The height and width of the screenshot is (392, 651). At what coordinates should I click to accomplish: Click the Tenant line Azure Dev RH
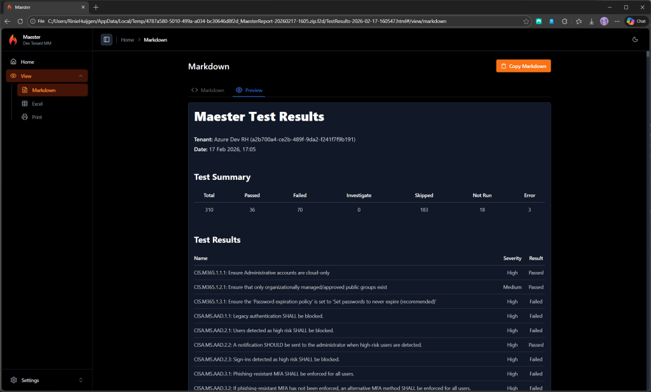pyautogui.click(x=275, y=139)
